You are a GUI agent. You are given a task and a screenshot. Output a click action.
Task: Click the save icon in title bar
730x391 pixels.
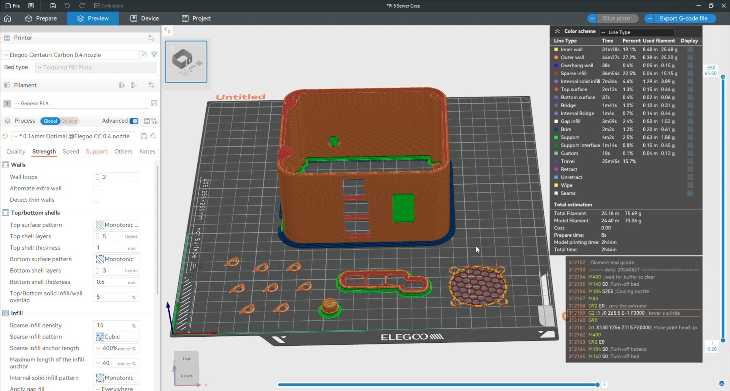tap(53, 6)
